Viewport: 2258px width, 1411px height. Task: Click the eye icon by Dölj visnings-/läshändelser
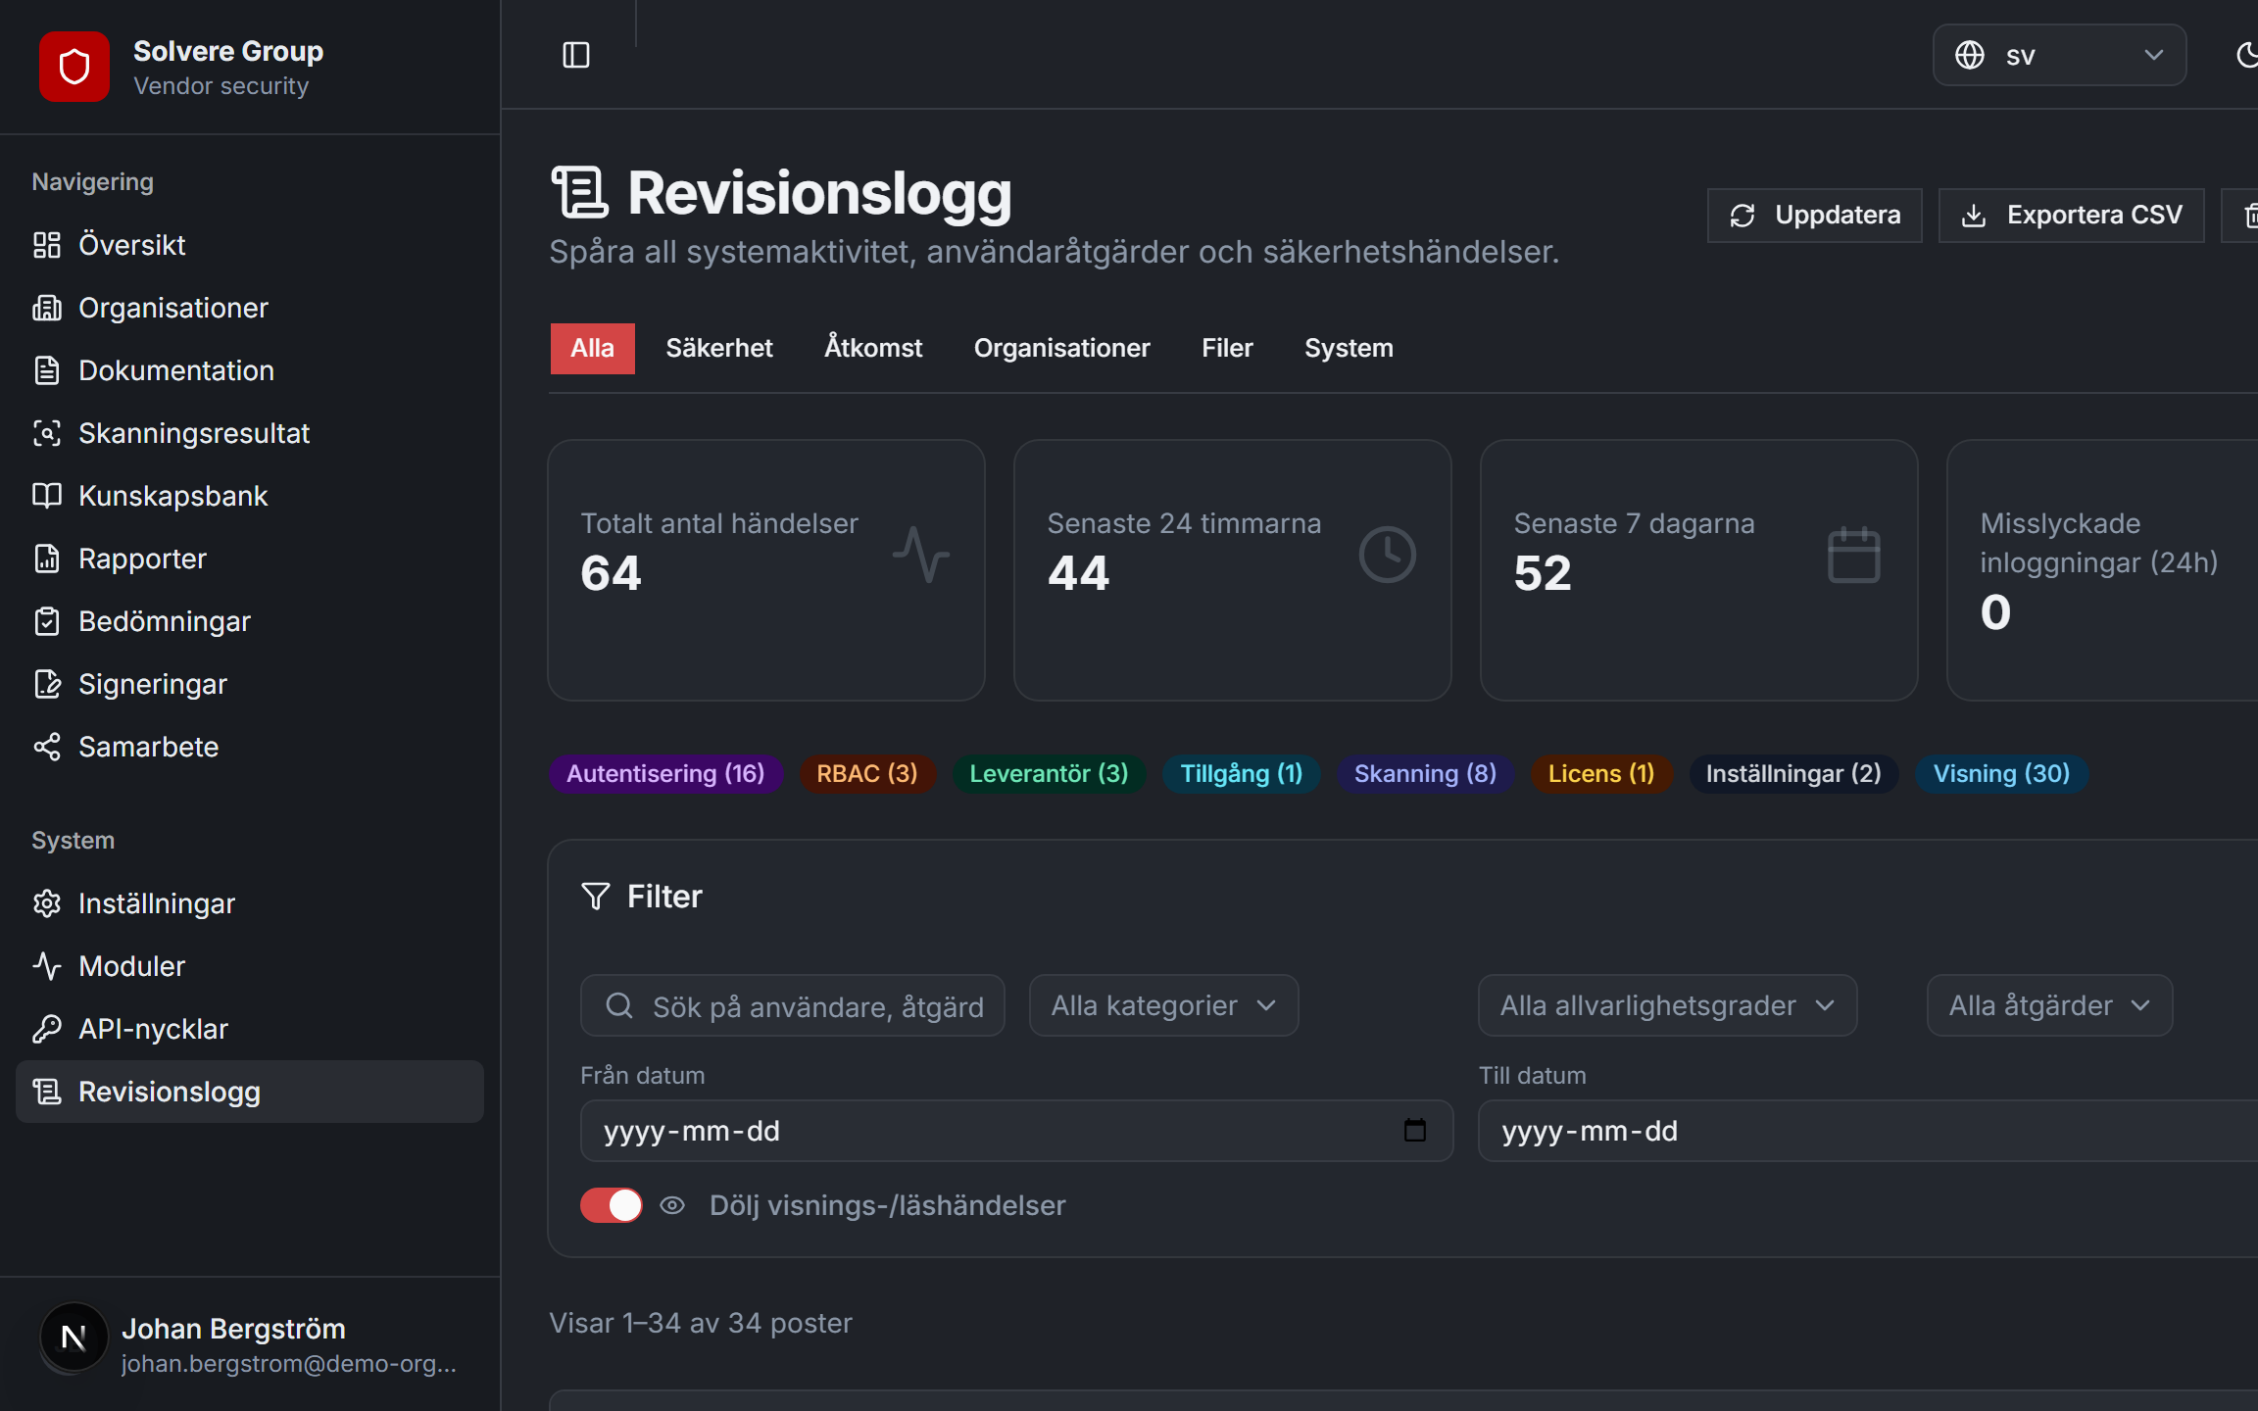coord(672,1205)
